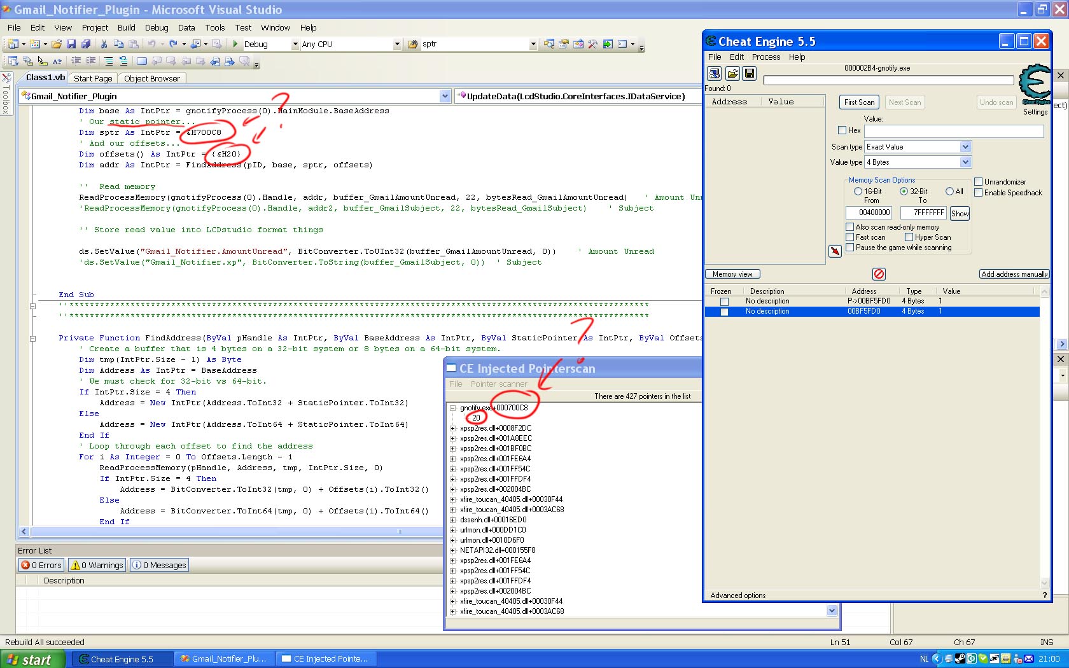Click the Open File folder icon in Visual Studio
The image size is (1069, 668).
point(57,44)
